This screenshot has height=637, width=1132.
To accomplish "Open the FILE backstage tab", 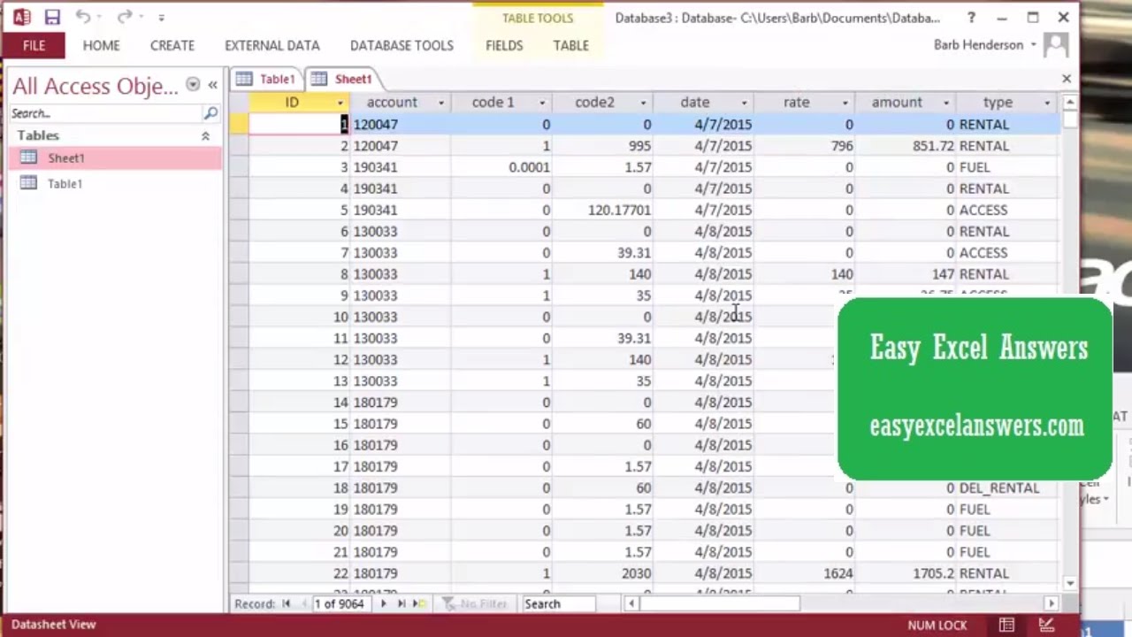I will point(34,45).
